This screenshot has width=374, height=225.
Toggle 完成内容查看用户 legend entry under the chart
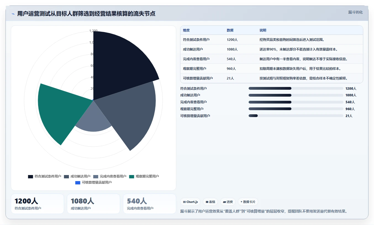[x=110, y=176]
